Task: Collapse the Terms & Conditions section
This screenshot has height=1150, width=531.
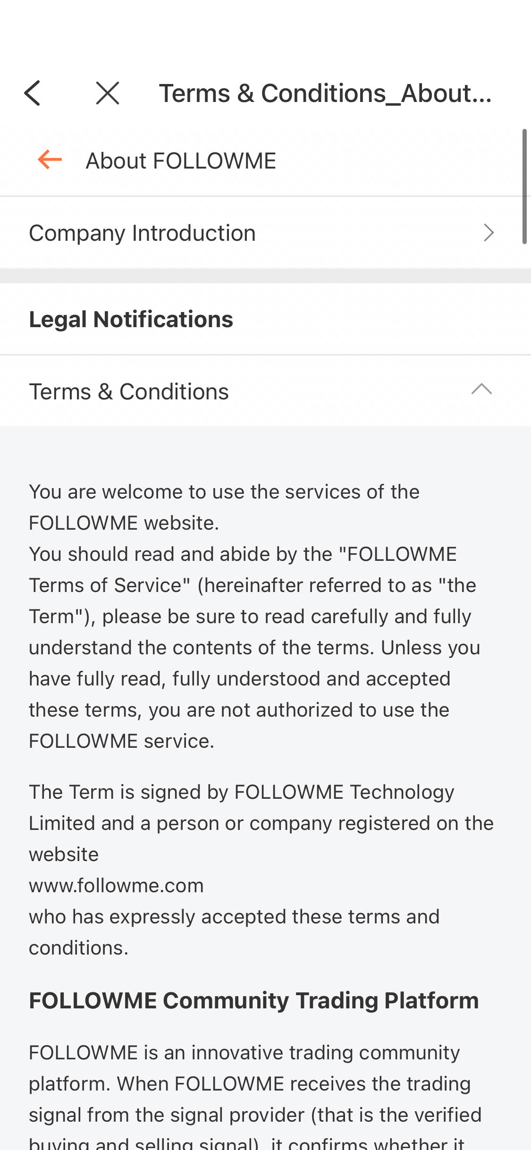Action: [481, 389]
